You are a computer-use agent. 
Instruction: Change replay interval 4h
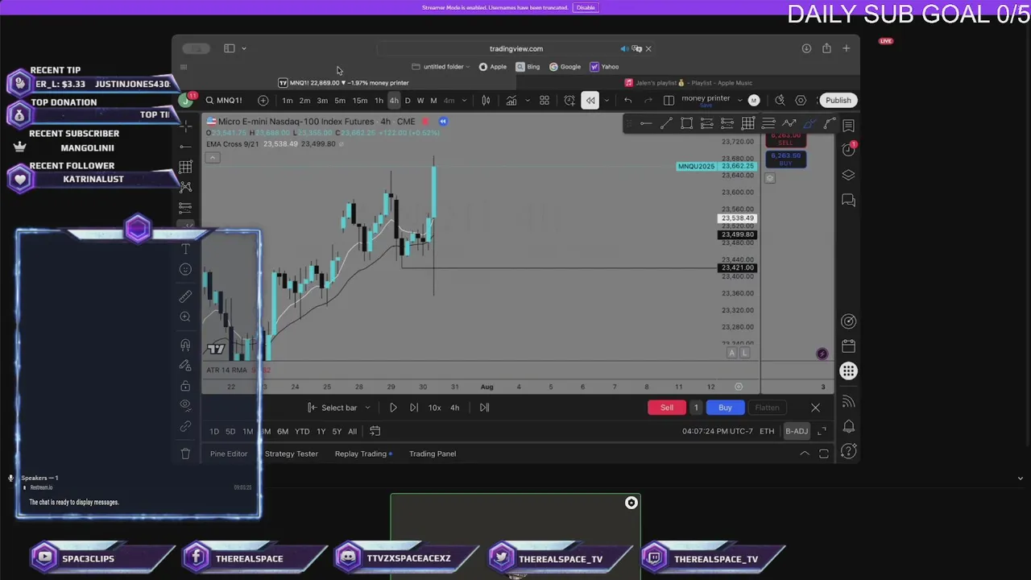[x=454, y=408]
